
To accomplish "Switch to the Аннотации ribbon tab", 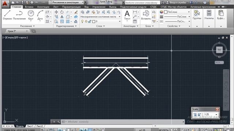I will coord(43,7).
